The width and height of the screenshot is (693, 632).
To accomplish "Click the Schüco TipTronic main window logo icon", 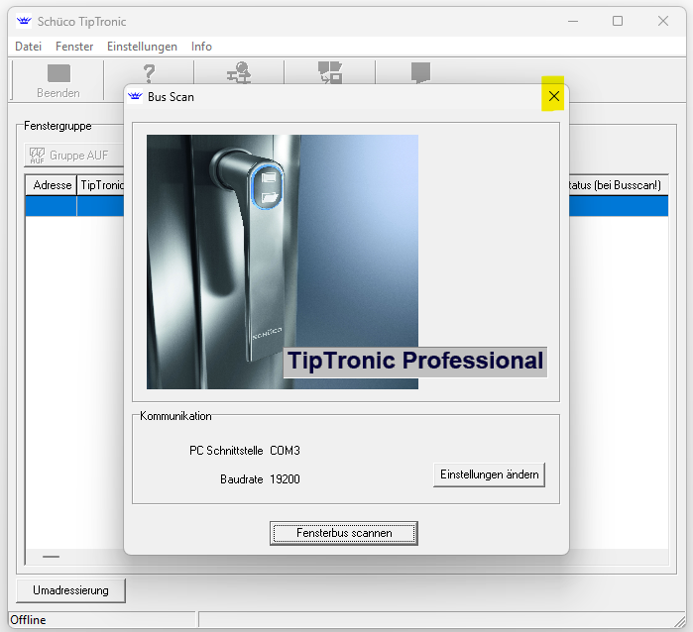I will [x=24, y=21].
